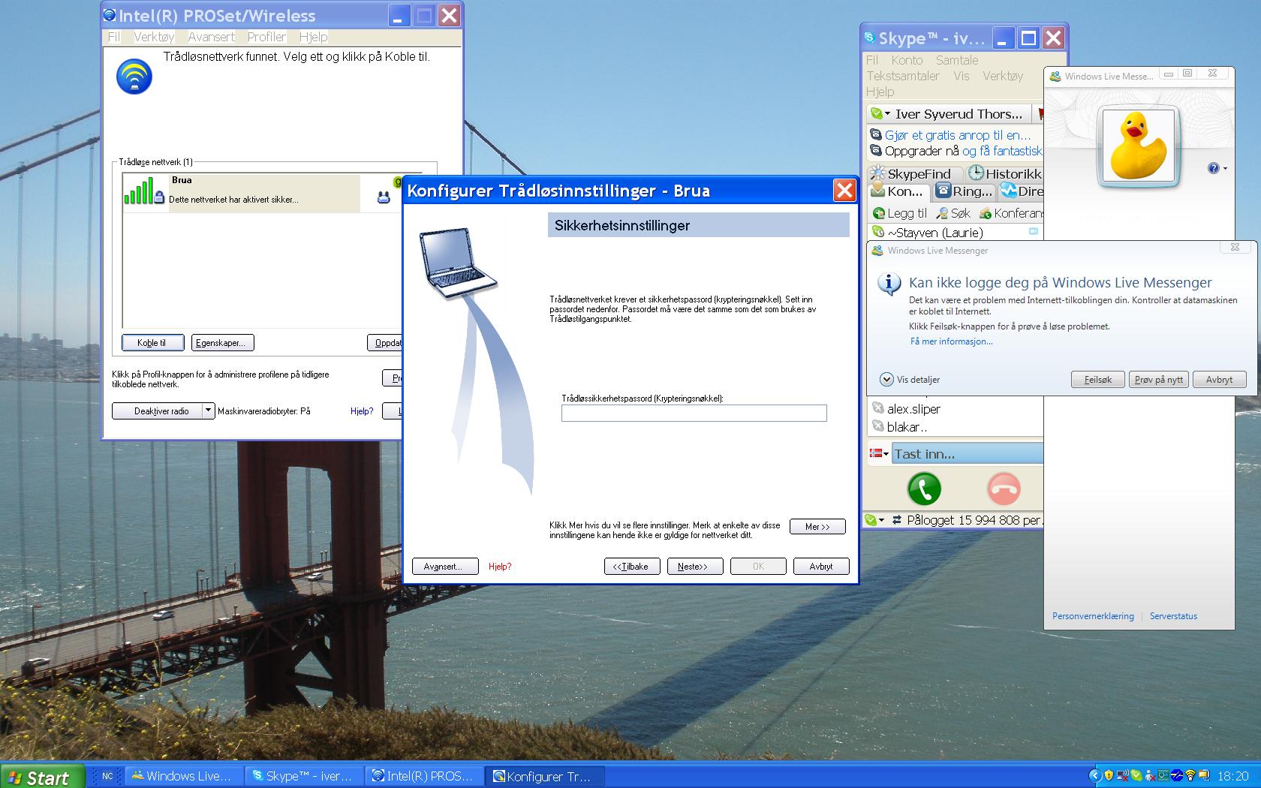This screenshot has width=1261, height=788.
Task: Click Gjør et gratis anrop til en... link
Action: 957,135
